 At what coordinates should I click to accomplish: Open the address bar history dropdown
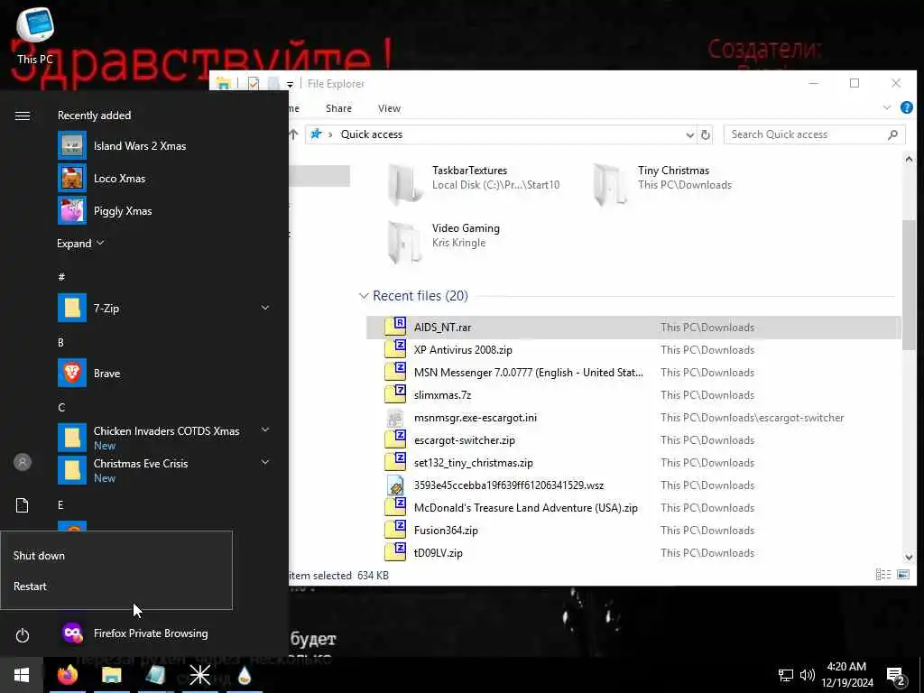click(689, 135)
